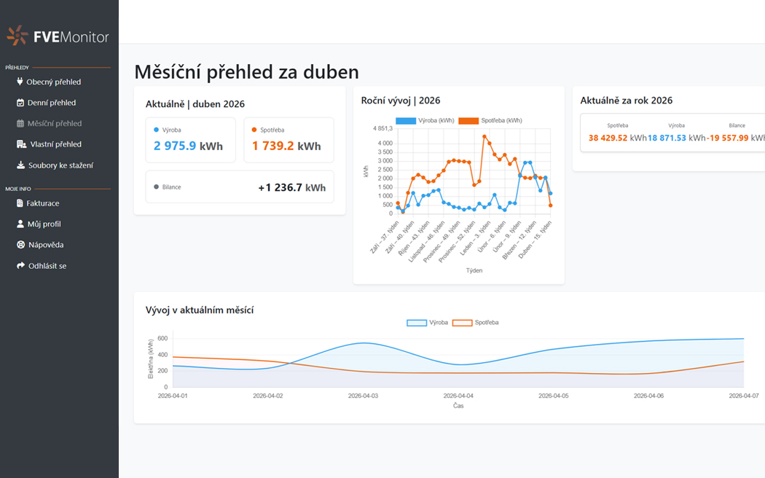Hide Výroba series in monthly chart legend

coord(428,322)
